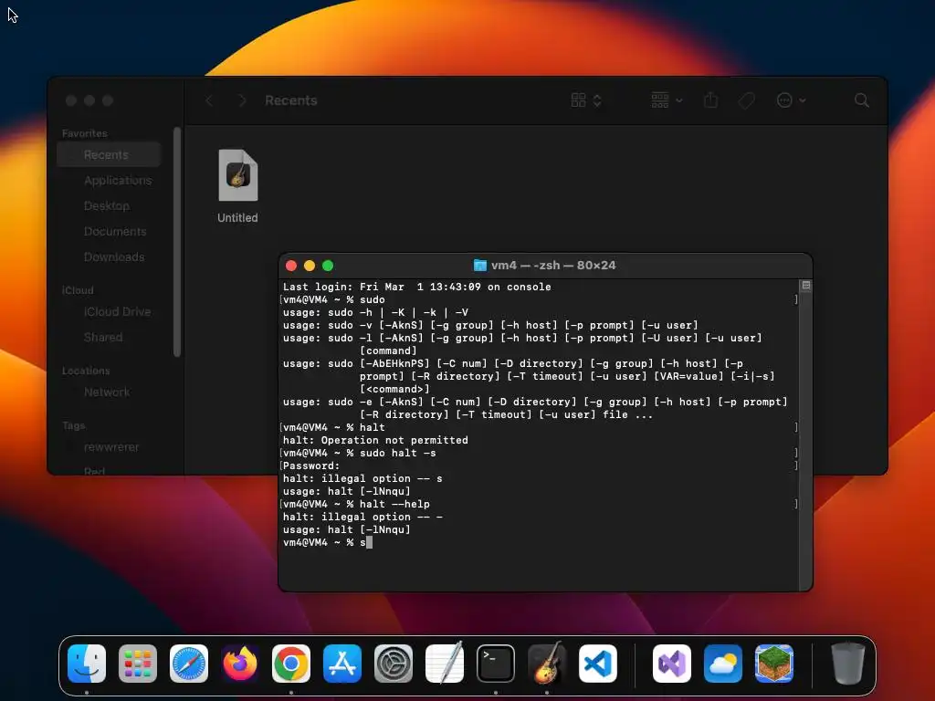Viewport: 935px width, 701px height.
Task: Open the Trash in the dock
Action: 848,664
